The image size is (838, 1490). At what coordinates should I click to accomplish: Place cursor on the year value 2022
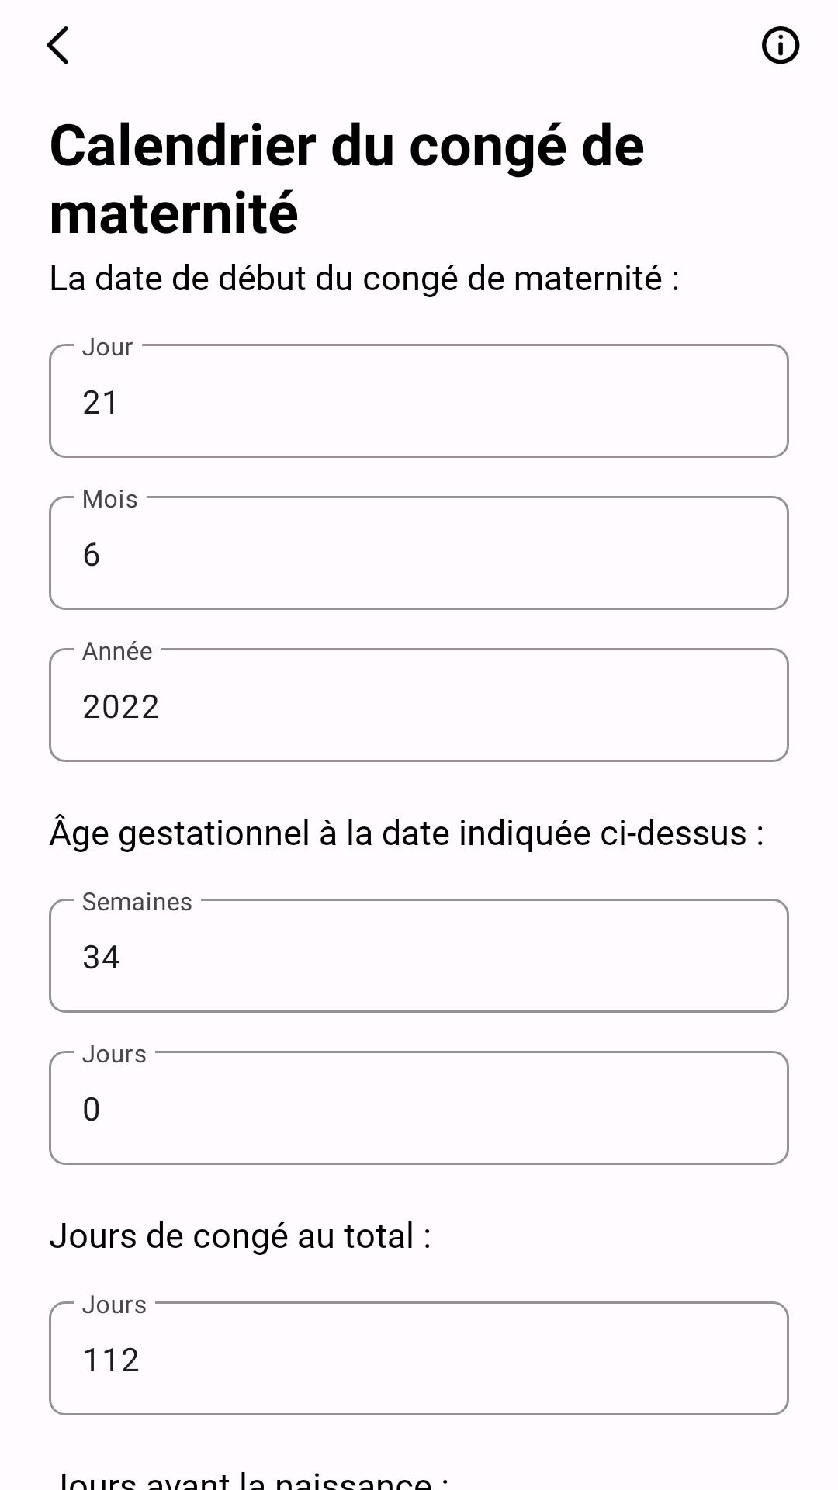pyautogui.click(x=121, y=707)
